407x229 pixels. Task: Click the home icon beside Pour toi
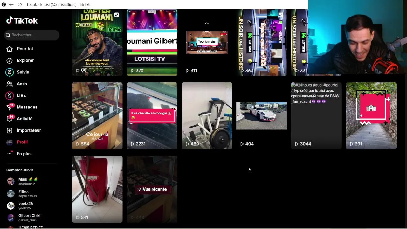click(10, 49)
